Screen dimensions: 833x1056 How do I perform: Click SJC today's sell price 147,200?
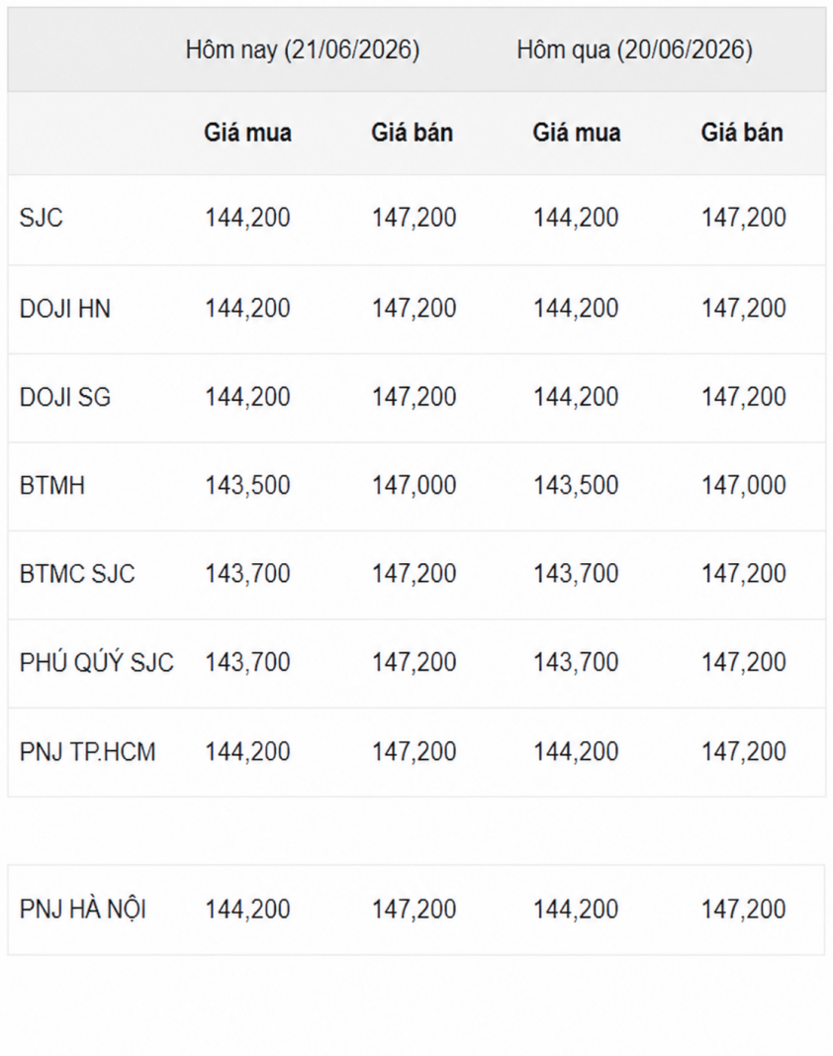[x=415, y=218]
